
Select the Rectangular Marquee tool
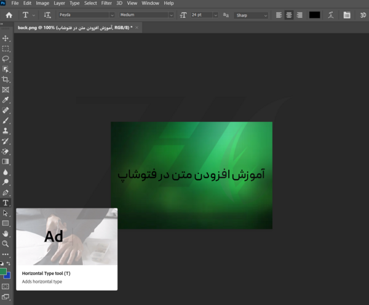pyautogui.click(x=6, y=49)
